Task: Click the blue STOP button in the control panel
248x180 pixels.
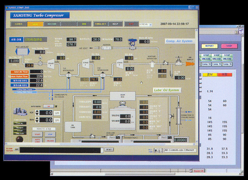Action: [x=50, y=134]
